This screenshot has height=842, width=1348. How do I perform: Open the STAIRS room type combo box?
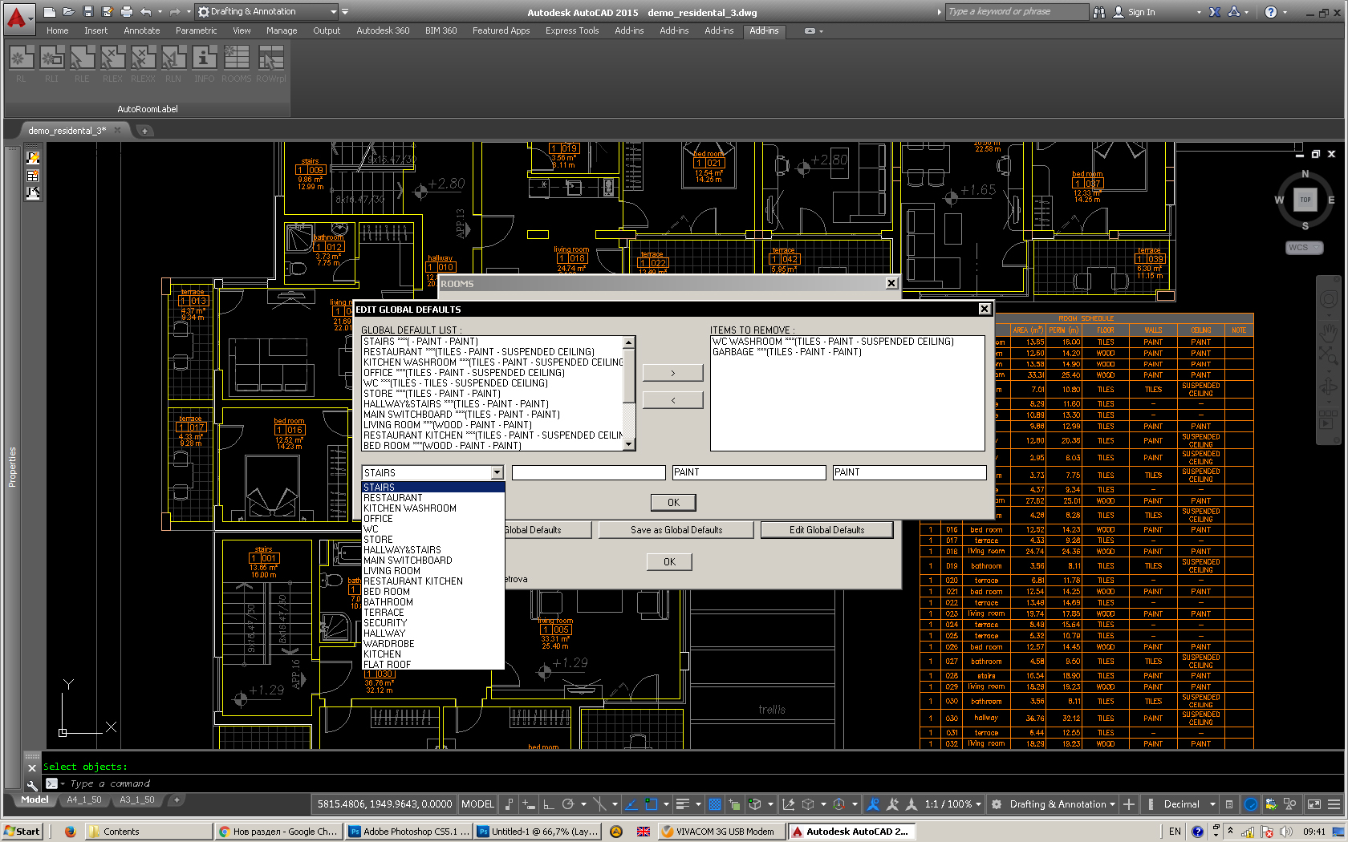click(x=497, y=473)
